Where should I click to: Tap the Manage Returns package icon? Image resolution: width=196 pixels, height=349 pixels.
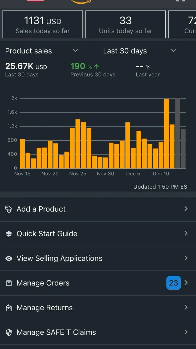coord(9,308)
